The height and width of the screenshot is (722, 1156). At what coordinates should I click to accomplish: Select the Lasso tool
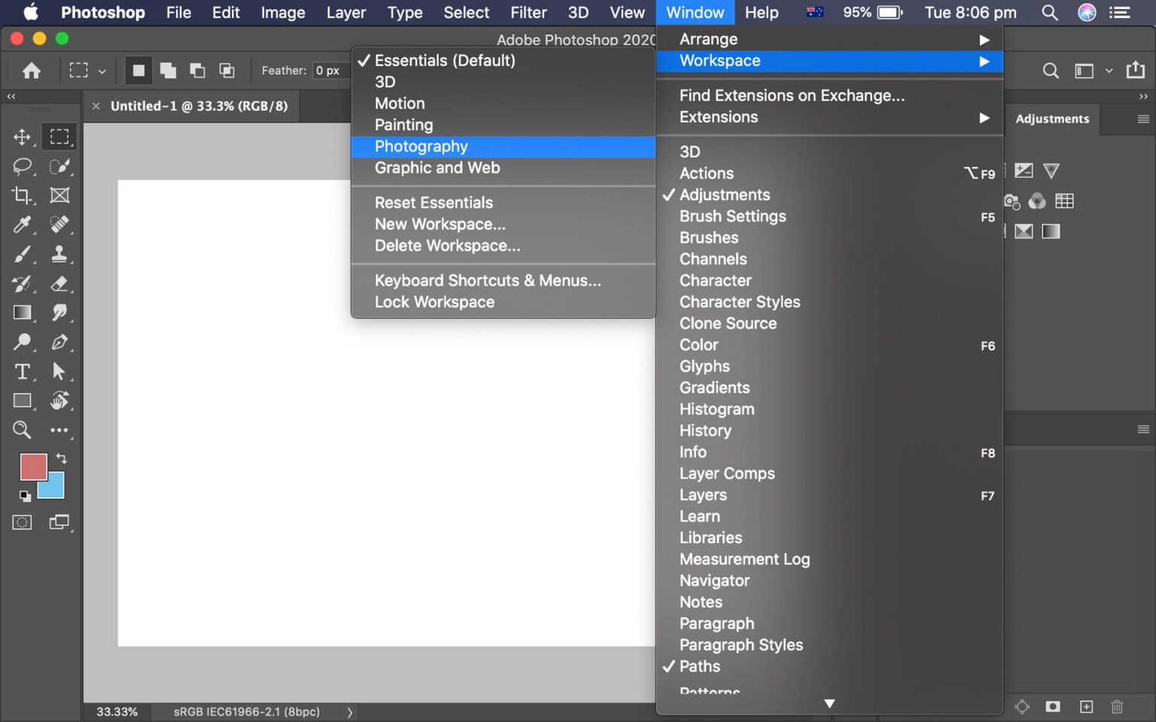tap(22, 166)
